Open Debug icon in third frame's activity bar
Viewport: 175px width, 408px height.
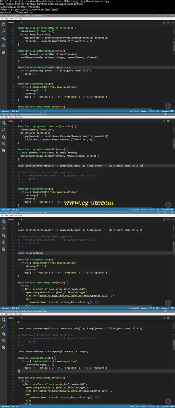[3, 242]
